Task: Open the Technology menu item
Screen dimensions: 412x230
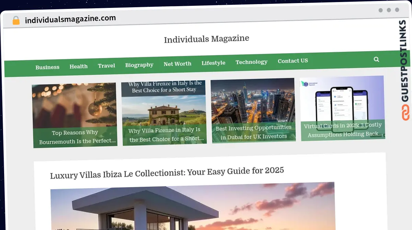Action: click(x=251, y=62)
